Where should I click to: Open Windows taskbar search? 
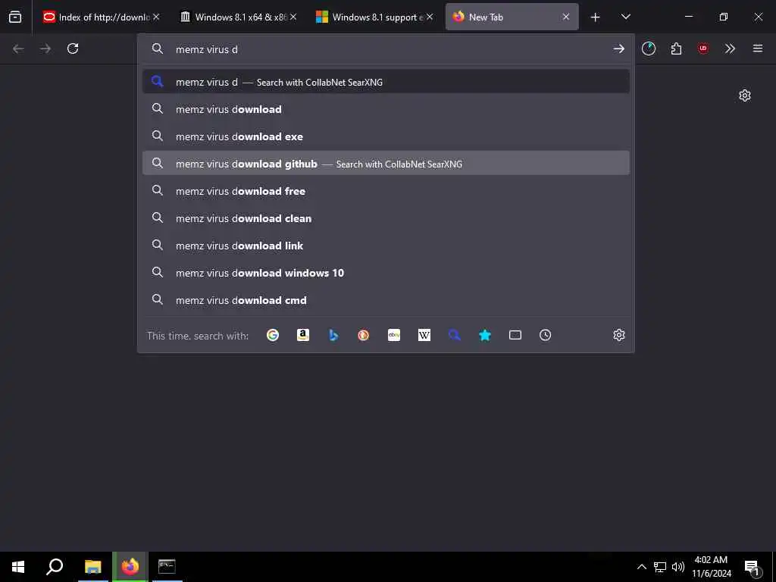pyautogui.click(x=55, y=567)
